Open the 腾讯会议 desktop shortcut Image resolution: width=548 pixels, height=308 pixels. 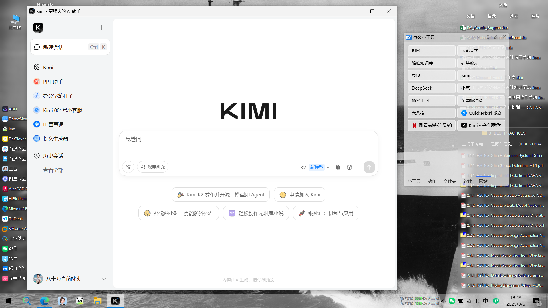click(14, 268)
